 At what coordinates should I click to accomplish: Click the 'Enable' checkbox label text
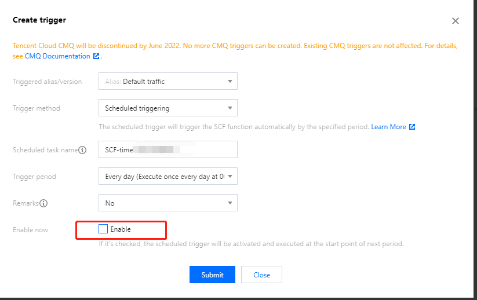point(121,229)
